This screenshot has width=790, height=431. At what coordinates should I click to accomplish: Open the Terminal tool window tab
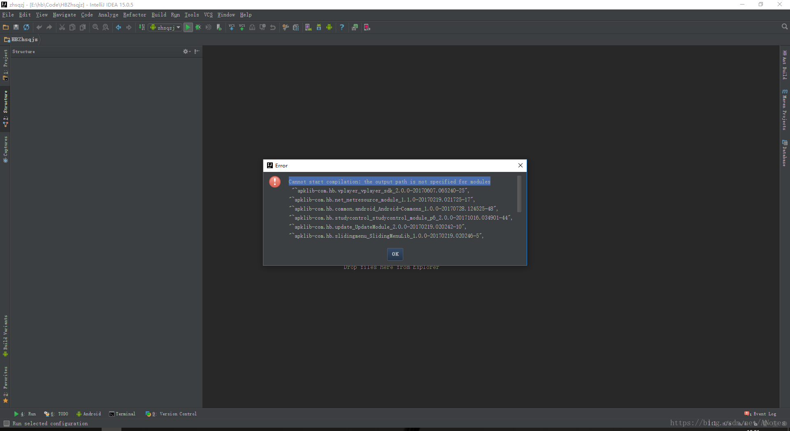[x=122, y=414]
